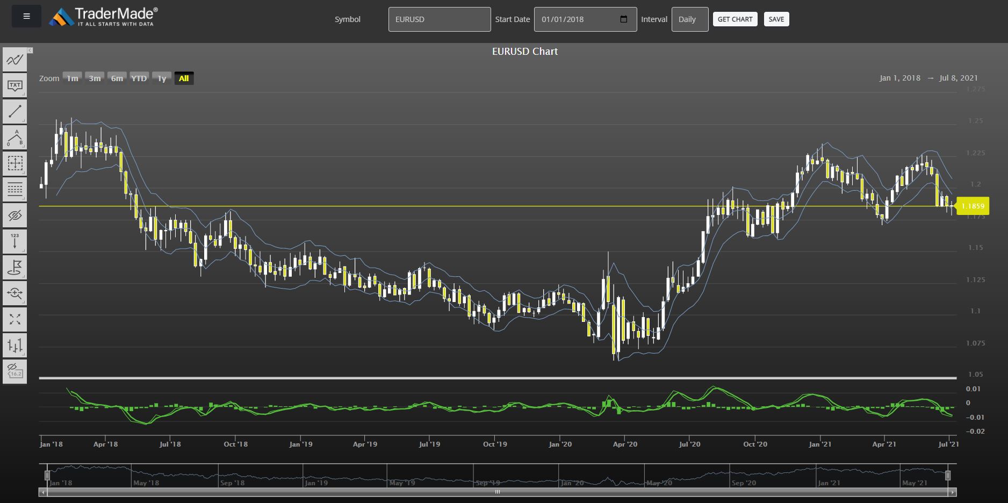Open the Start Date calendar picker
The width and height of the screenshot is (1008, 503).
(x=623, y=19)
